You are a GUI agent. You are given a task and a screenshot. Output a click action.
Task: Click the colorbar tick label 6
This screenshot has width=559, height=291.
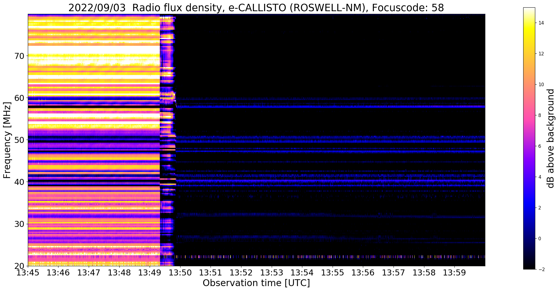pos(540,146)
